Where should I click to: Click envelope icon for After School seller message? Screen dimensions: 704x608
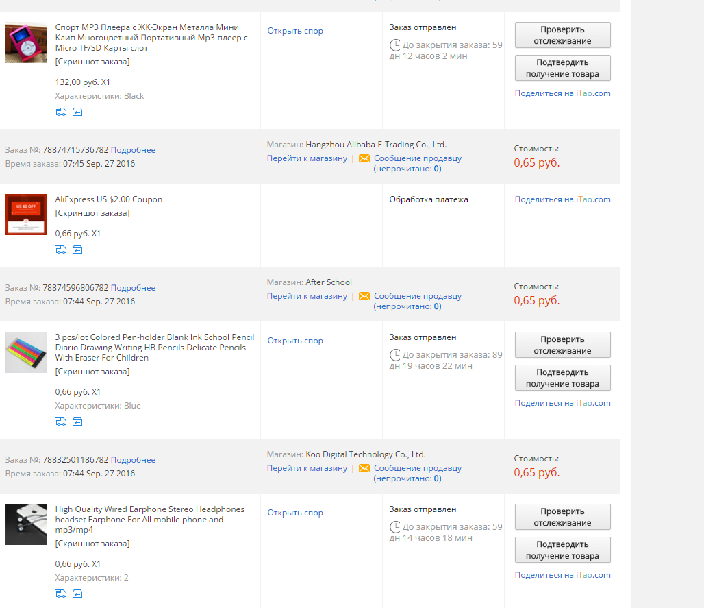point(364,296)
